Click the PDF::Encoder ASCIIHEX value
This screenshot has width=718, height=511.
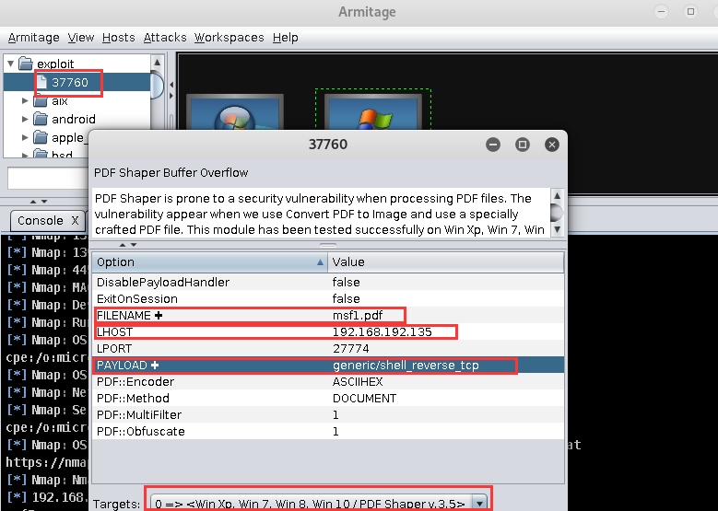coord(358,382)
